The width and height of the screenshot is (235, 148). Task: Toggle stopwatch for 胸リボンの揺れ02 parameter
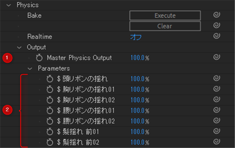pos(50,100)
